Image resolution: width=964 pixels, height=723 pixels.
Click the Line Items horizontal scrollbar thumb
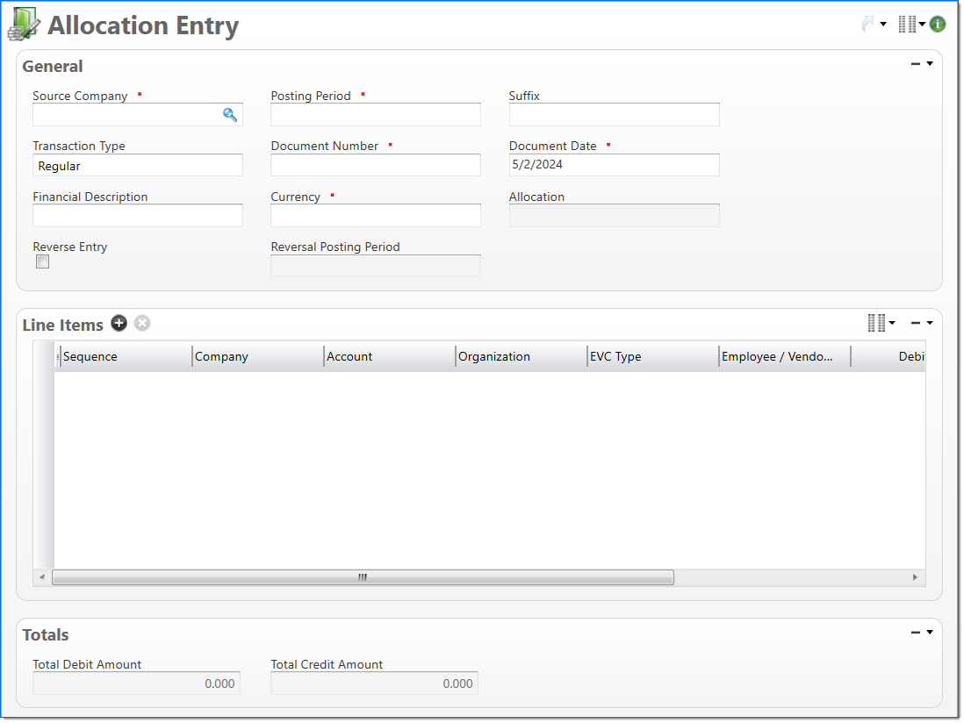click(x=362, y=577)
